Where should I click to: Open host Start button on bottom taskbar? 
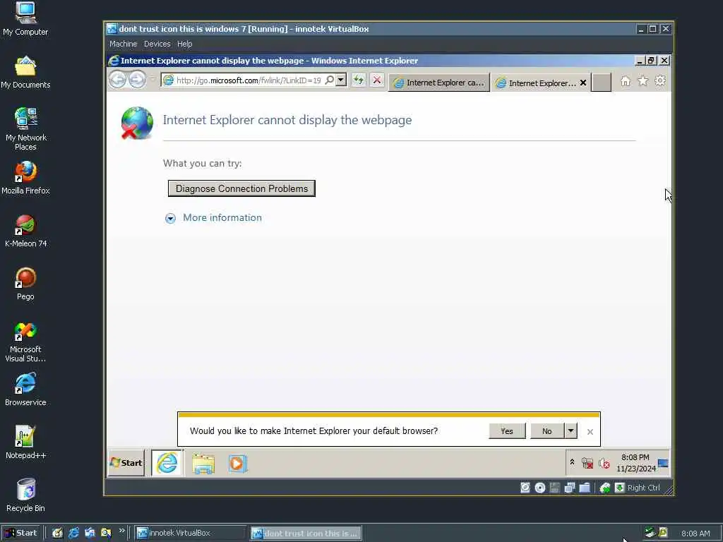pyautogui.click(x=20, y=533)
